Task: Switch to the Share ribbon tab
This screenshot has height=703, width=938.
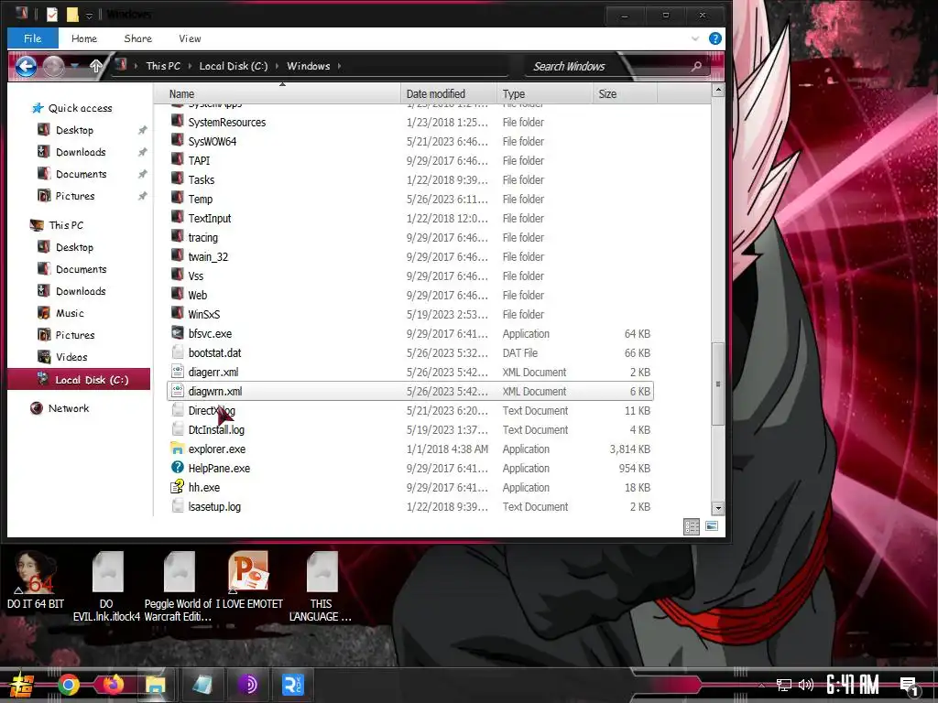Action: (137, 38)
